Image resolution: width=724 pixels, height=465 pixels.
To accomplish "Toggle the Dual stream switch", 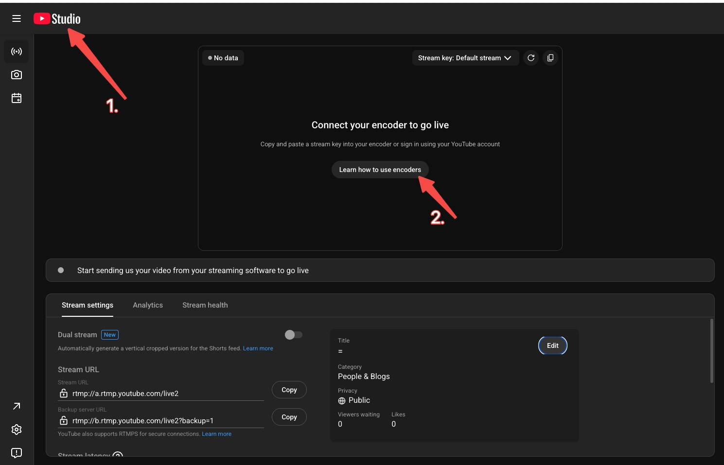I will coord(294,335).
